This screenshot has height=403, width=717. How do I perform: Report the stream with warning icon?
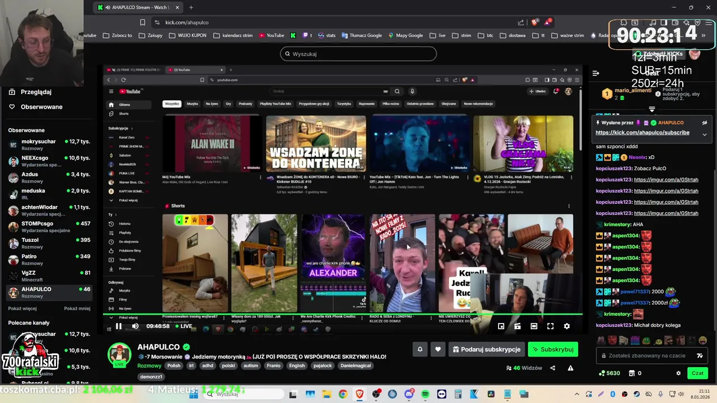570,368
